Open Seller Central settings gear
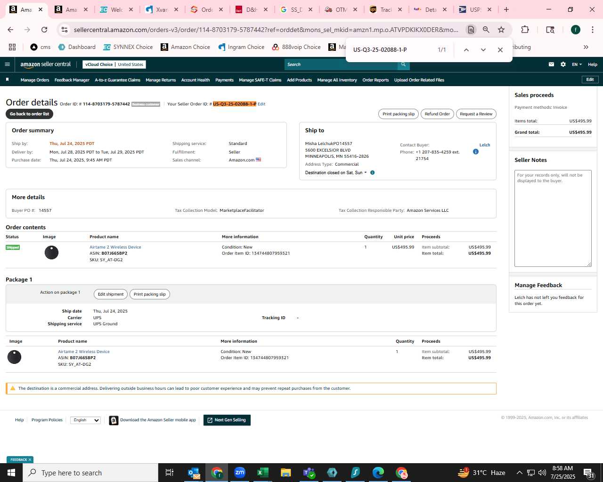The image size is (603, 482). (x=563, y=64)
